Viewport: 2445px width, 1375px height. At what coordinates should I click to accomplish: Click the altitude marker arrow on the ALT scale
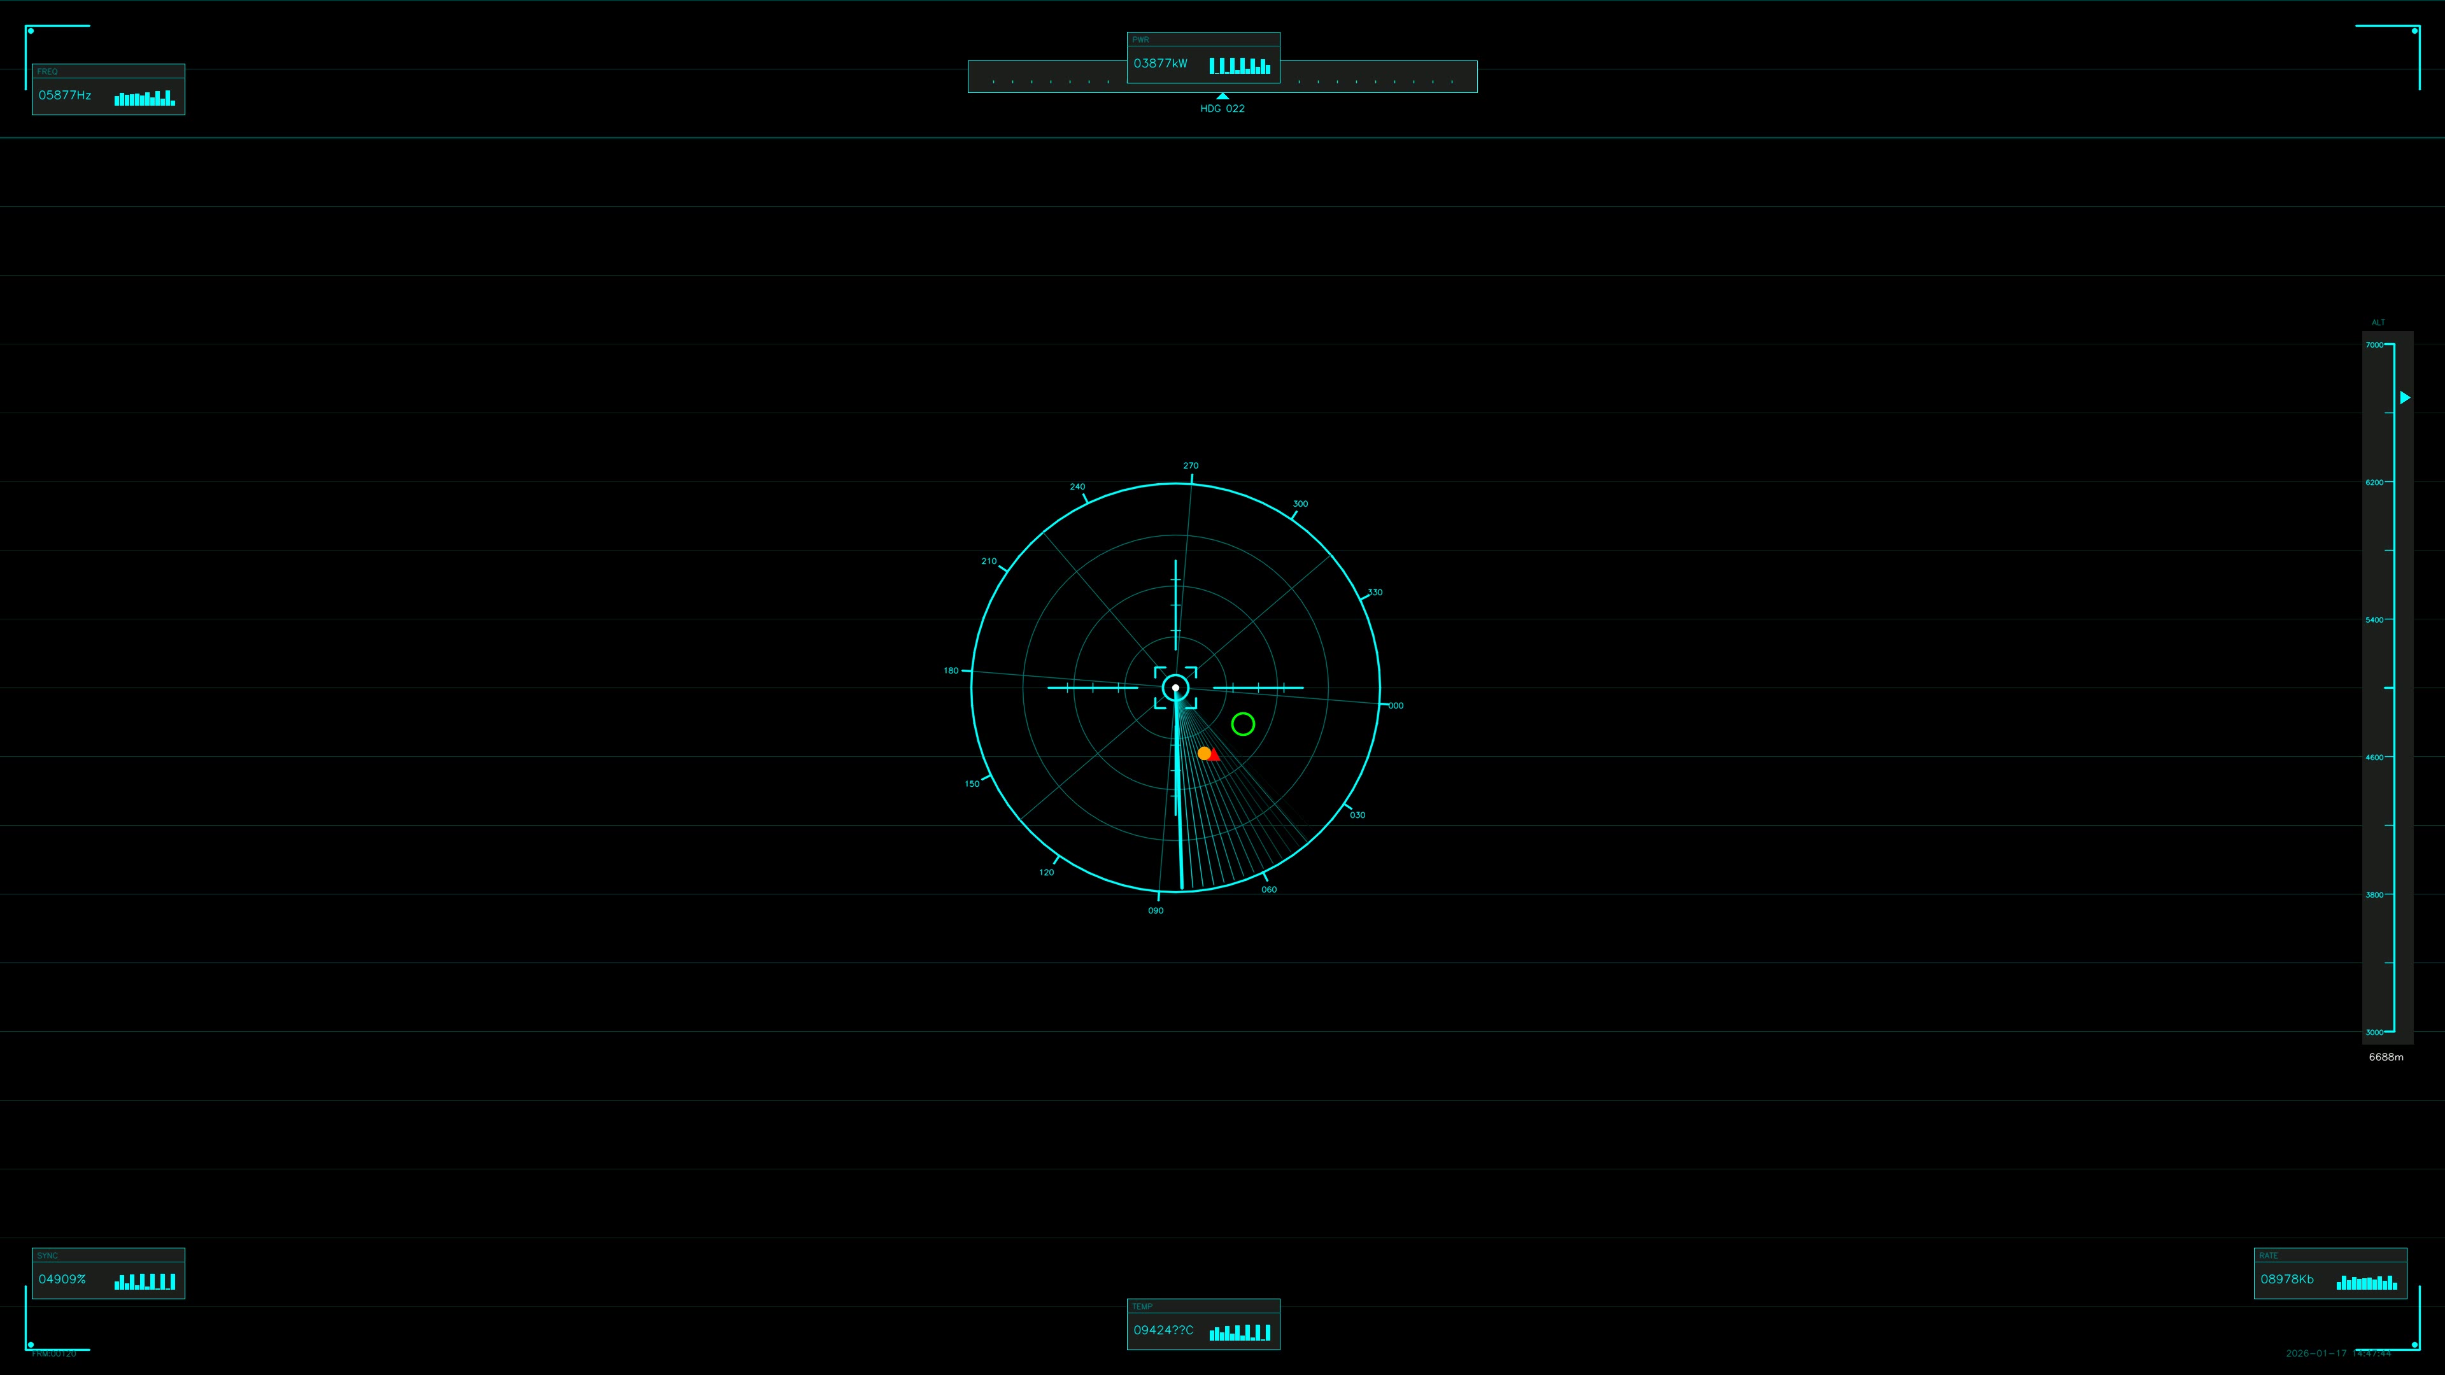click(2405, 398)
